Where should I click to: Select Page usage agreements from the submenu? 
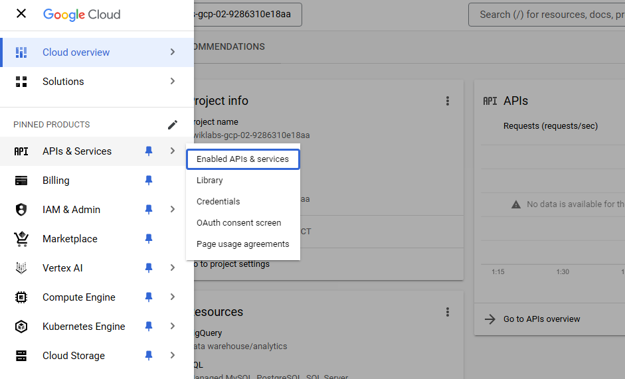point(242,244)
